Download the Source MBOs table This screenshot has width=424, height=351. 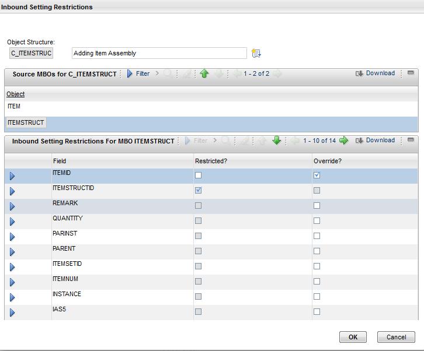point(375,73)
